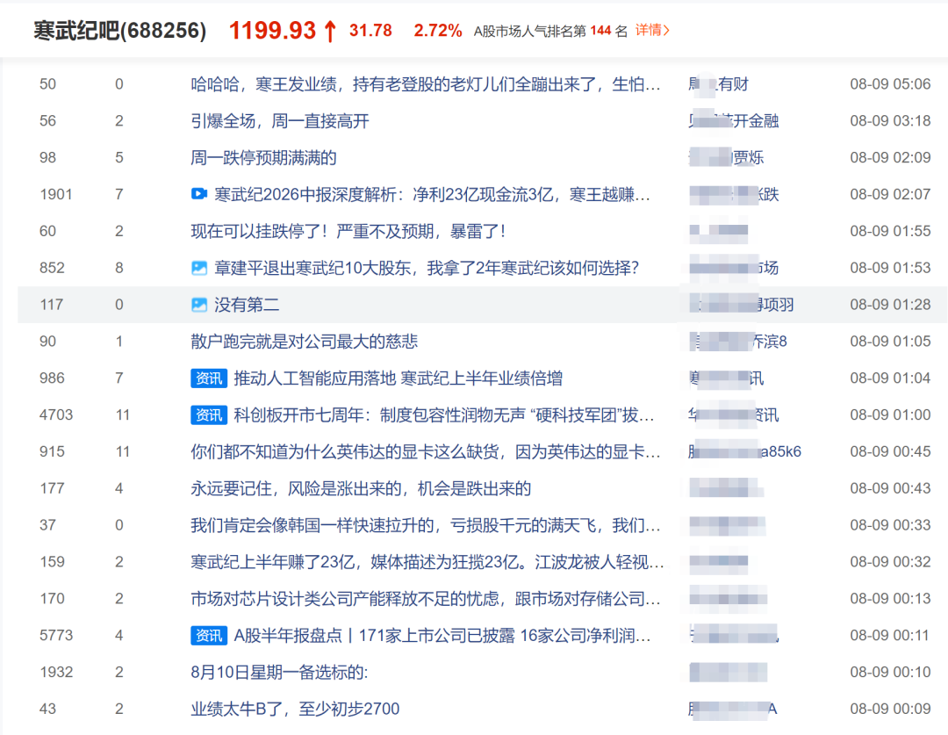The image size is (948, 735).
Task: Click 资讯 tag on 推动人工智能应用落地 post
Action: point(209,378)
